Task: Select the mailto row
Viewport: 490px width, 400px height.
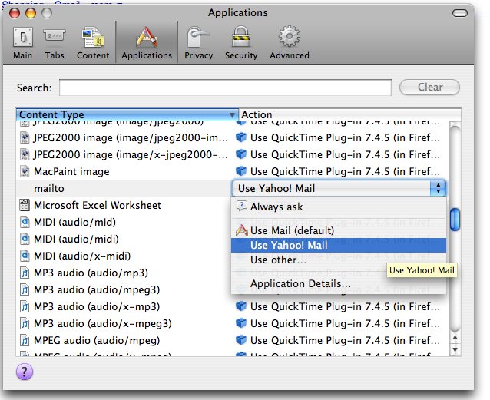Action: tap(124, 188)
